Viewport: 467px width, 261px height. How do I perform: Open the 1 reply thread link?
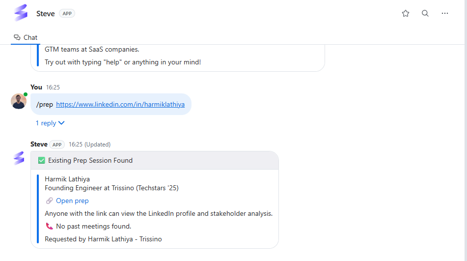click(x=46, y=123)
